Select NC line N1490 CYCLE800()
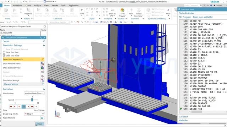Image resolution: width=227 pixels, height=127 pixels. 200,75
